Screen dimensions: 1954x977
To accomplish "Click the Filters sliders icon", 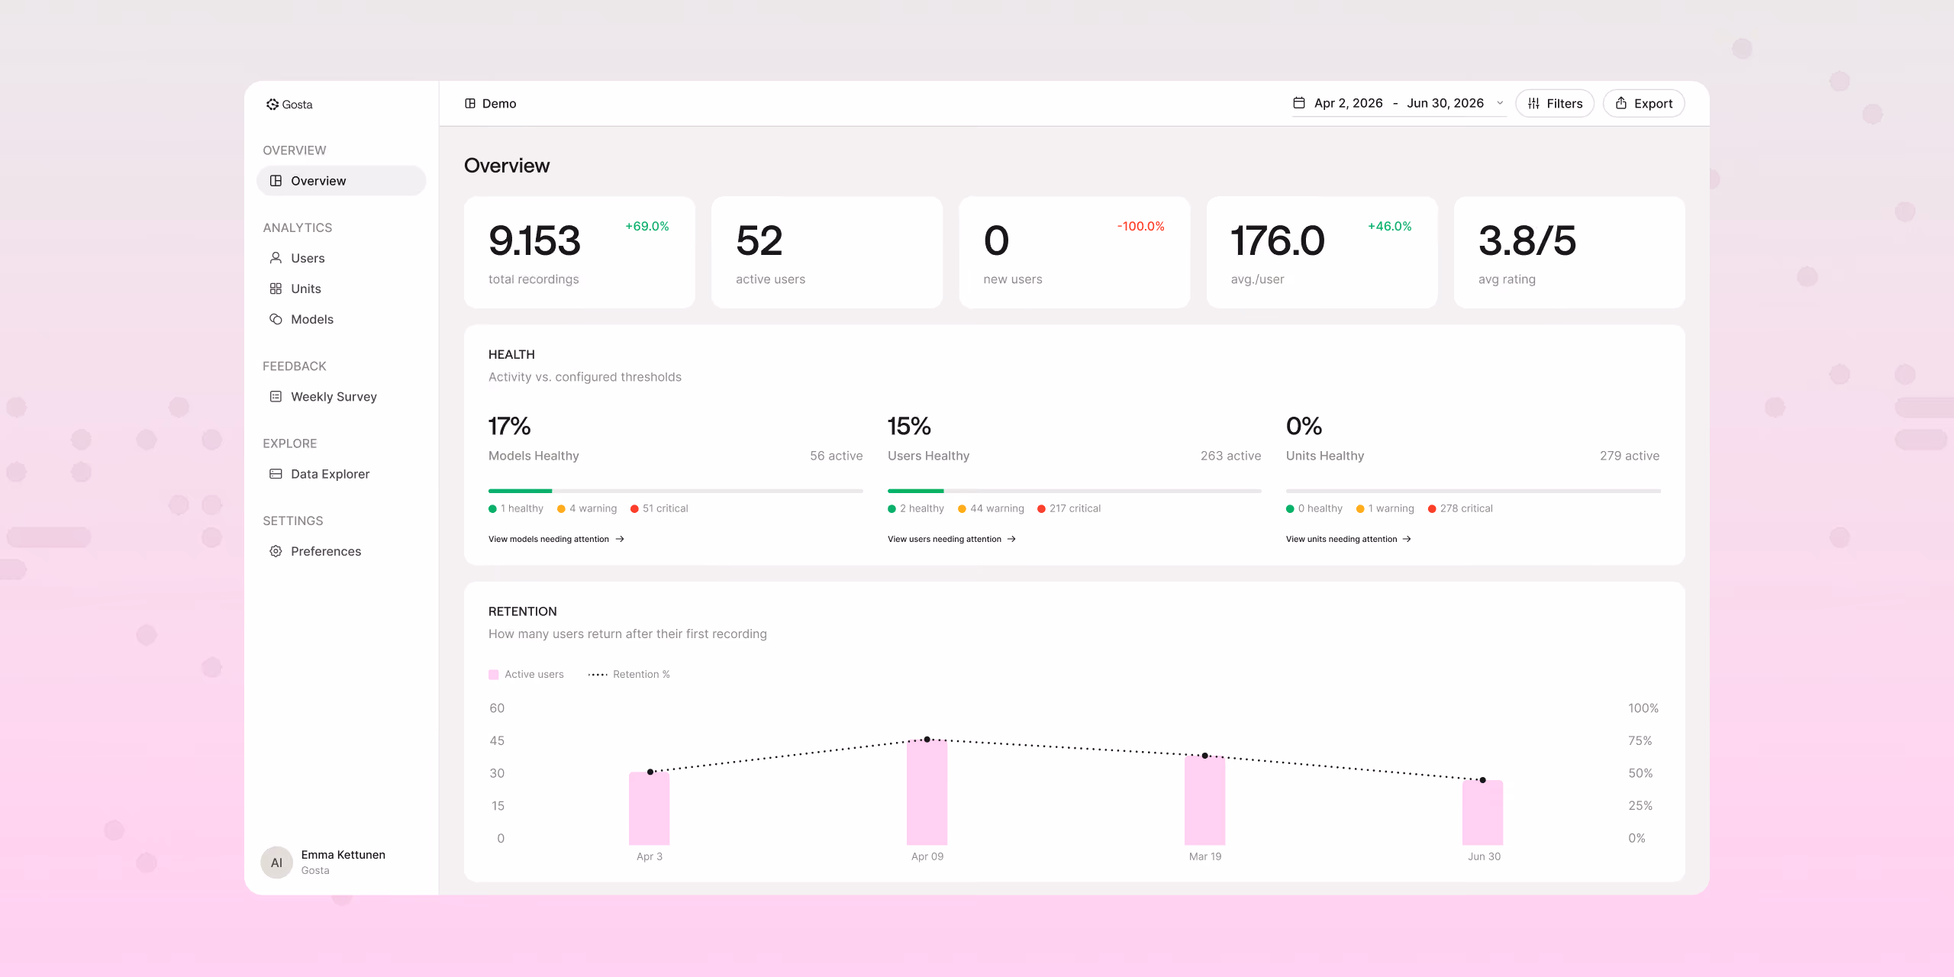I will tap(1533, 104).
